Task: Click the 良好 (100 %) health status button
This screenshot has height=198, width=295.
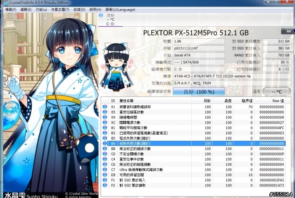Action: coord(199,92)
